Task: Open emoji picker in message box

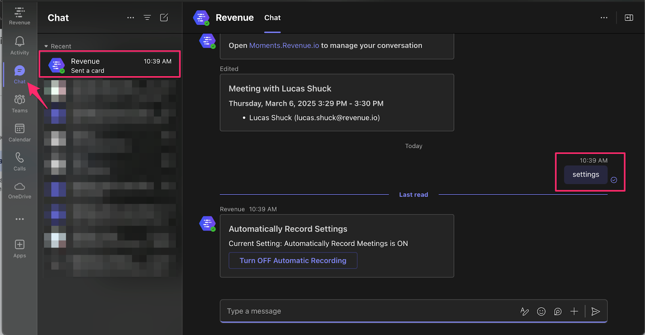Action: (541, 311)
